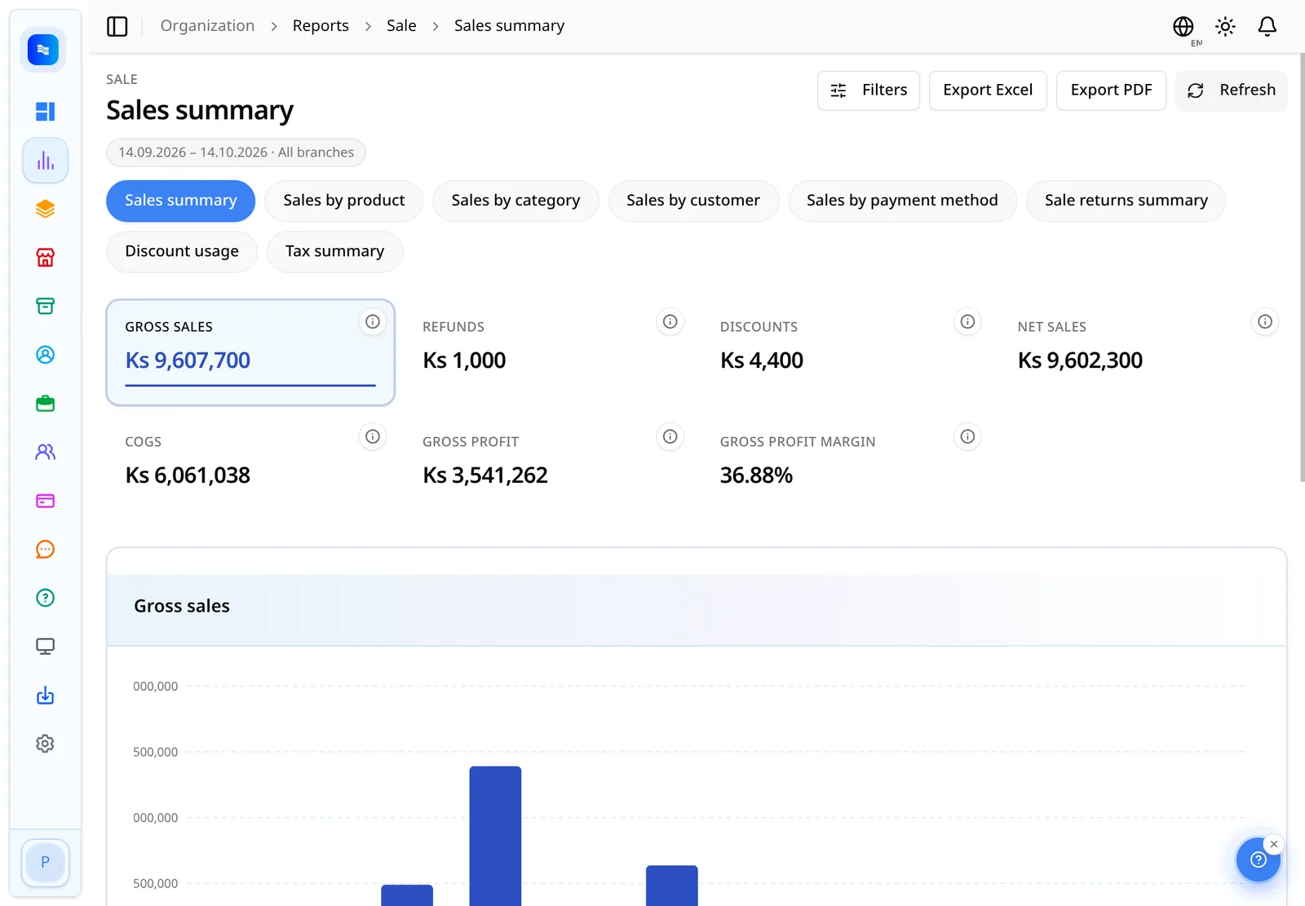Export report to Excel

coord(988,90)
